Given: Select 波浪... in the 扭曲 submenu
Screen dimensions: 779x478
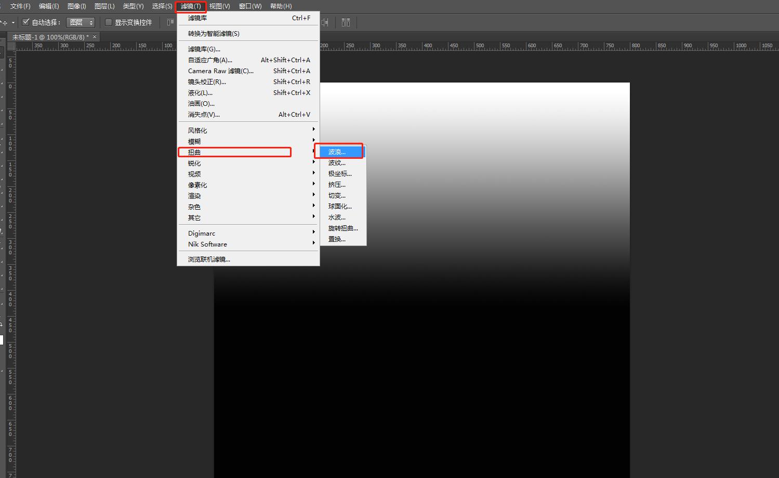Looking at the screenshot, I should pyautogui.click(x=343, y=152).
